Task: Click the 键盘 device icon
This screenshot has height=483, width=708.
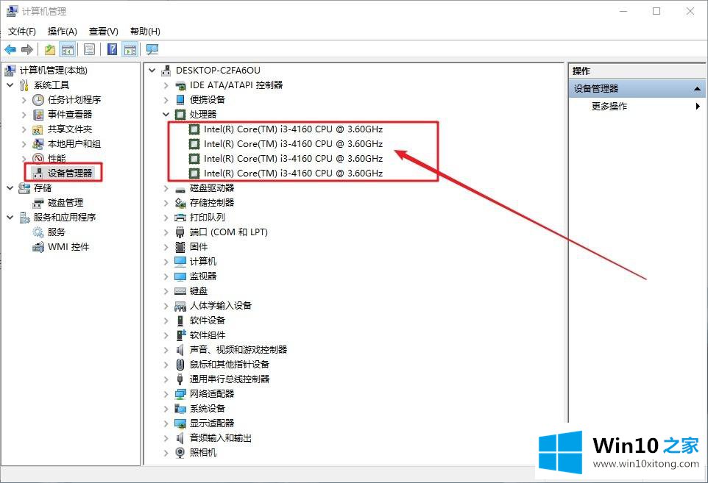Action: point(180,291)
